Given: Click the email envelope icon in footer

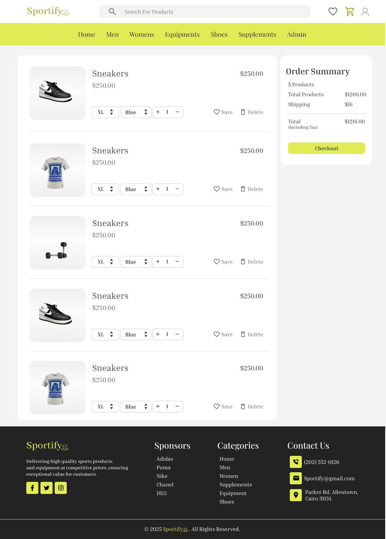Looking at the screenshot, I should (296, 478).
